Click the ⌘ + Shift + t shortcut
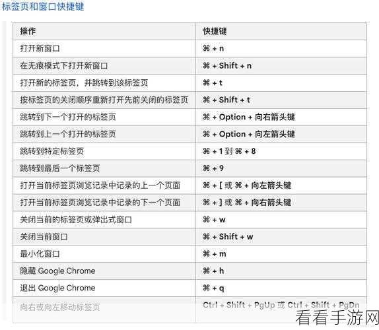 [x=226, y=100]
